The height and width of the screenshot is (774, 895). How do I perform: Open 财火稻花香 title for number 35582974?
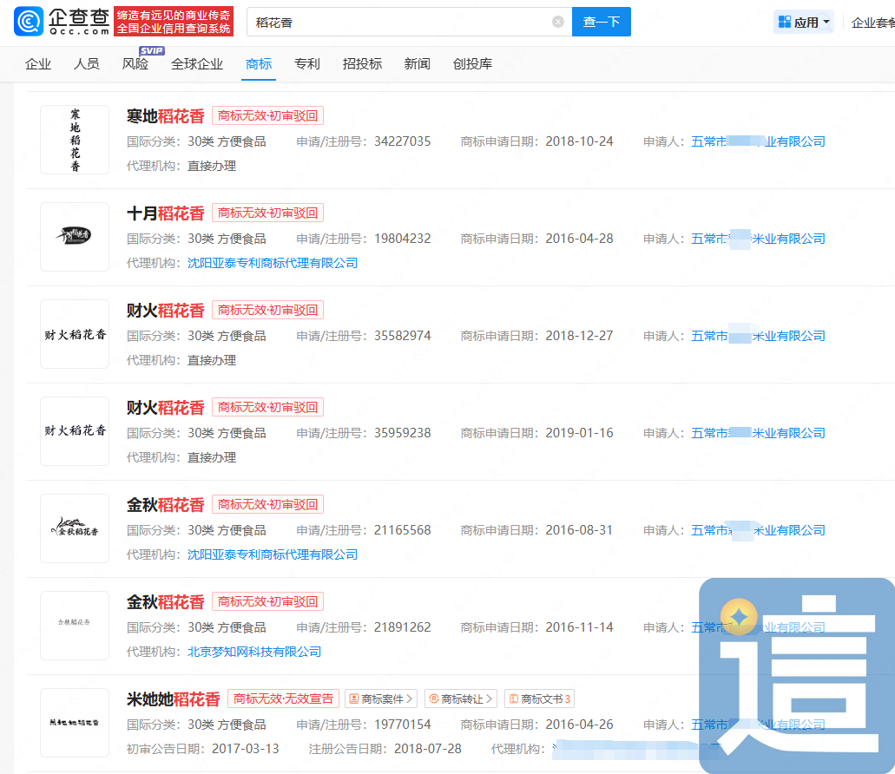[x=166, y=311]
